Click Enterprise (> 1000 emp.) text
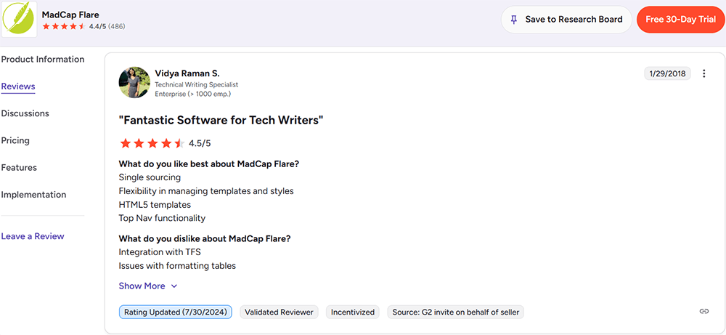This screenshot has width=726, height=335. pyautogui.click(x=192, y=94)
